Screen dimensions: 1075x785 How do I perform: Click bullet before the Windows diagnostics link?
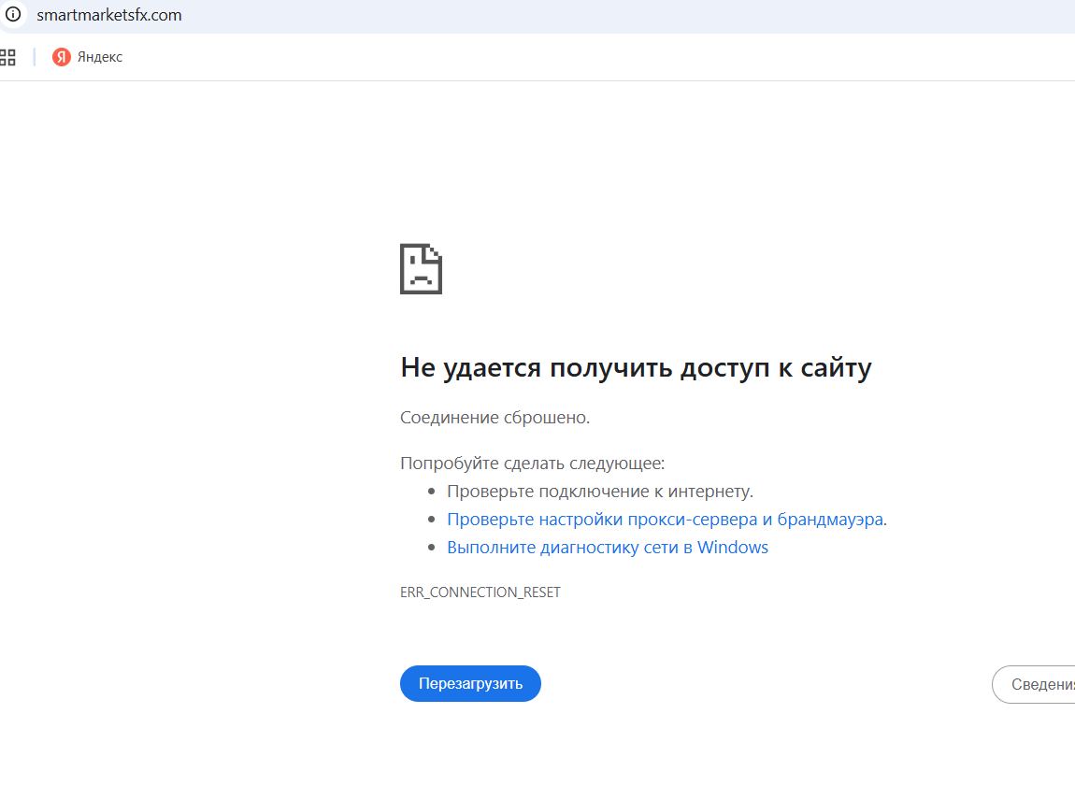[431, 548]
